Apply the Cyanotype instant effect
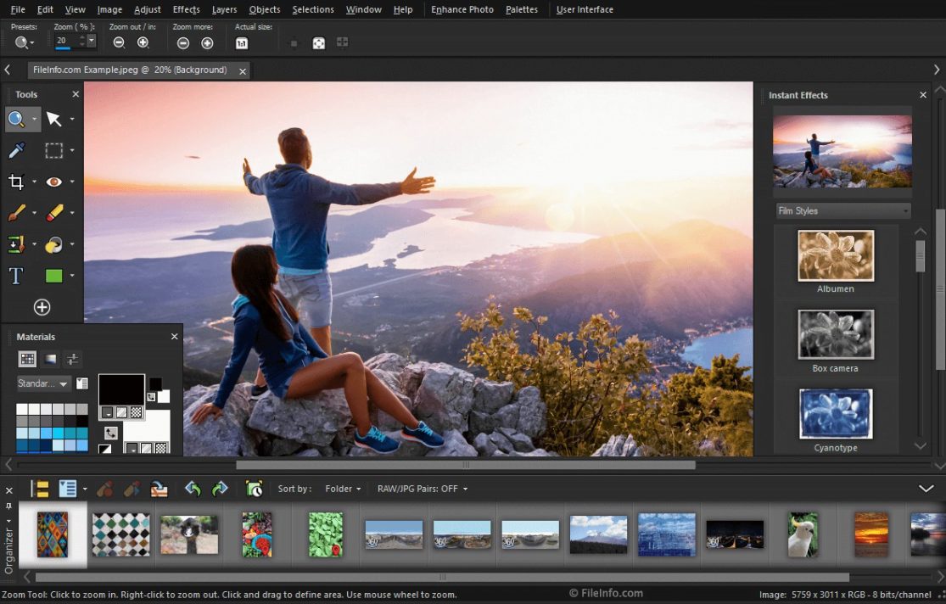This screenshot has width=946, height=604. (x=835, y=413)
